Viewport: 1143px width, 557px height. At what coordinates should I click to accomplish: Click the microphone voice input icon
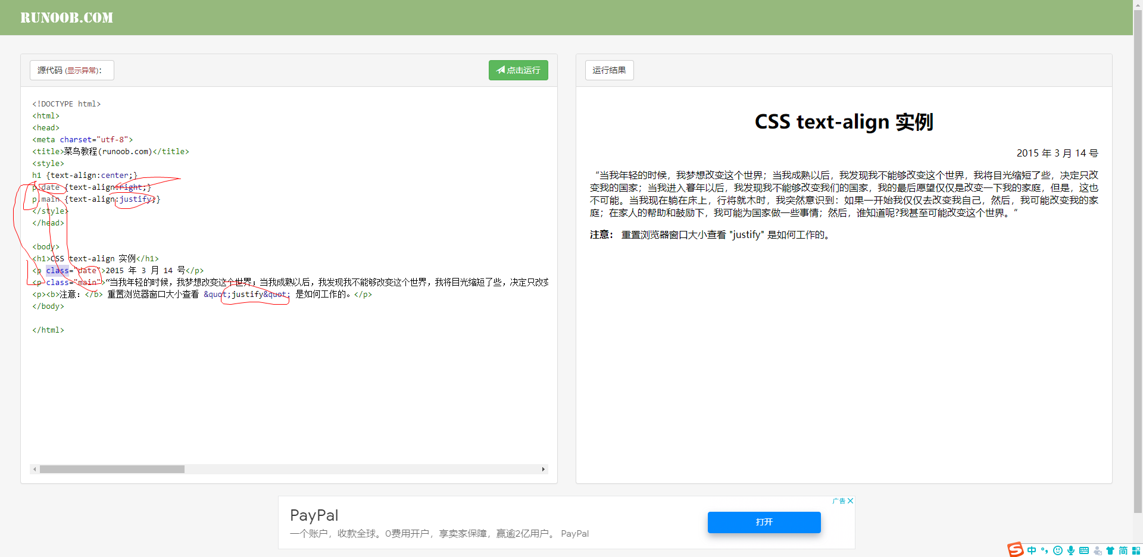(1070, 550)
